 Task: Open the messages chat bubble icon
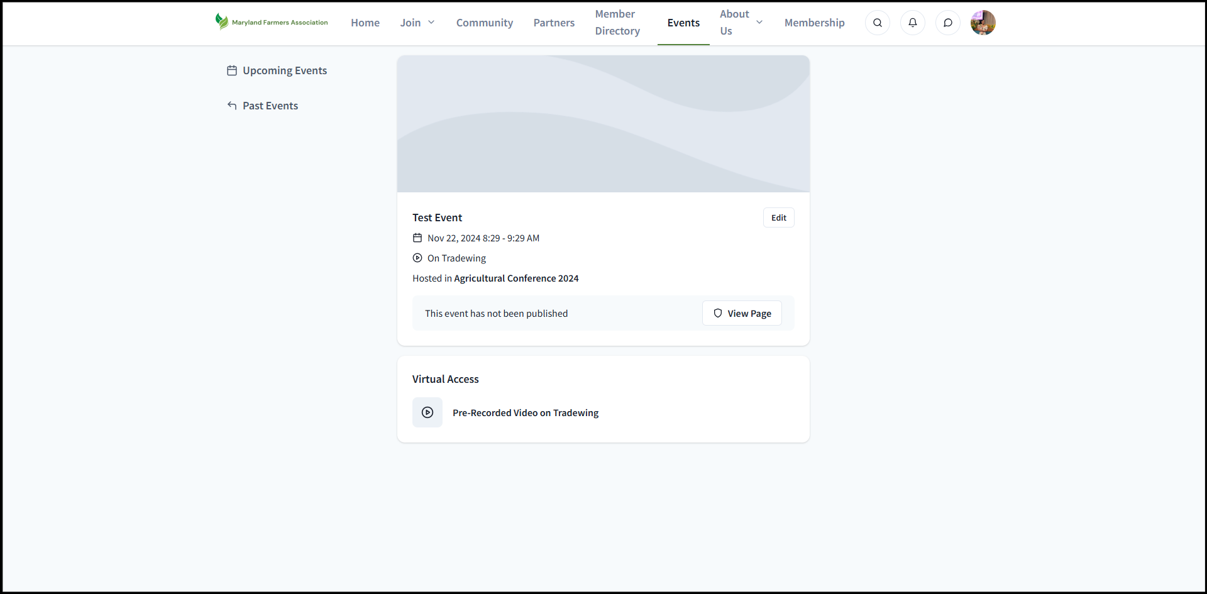click(x=948, y=23)
